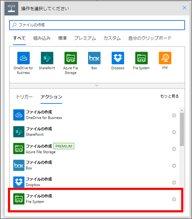Show info for SharePoint file creation action
The image size is (192, 219).
174,132
